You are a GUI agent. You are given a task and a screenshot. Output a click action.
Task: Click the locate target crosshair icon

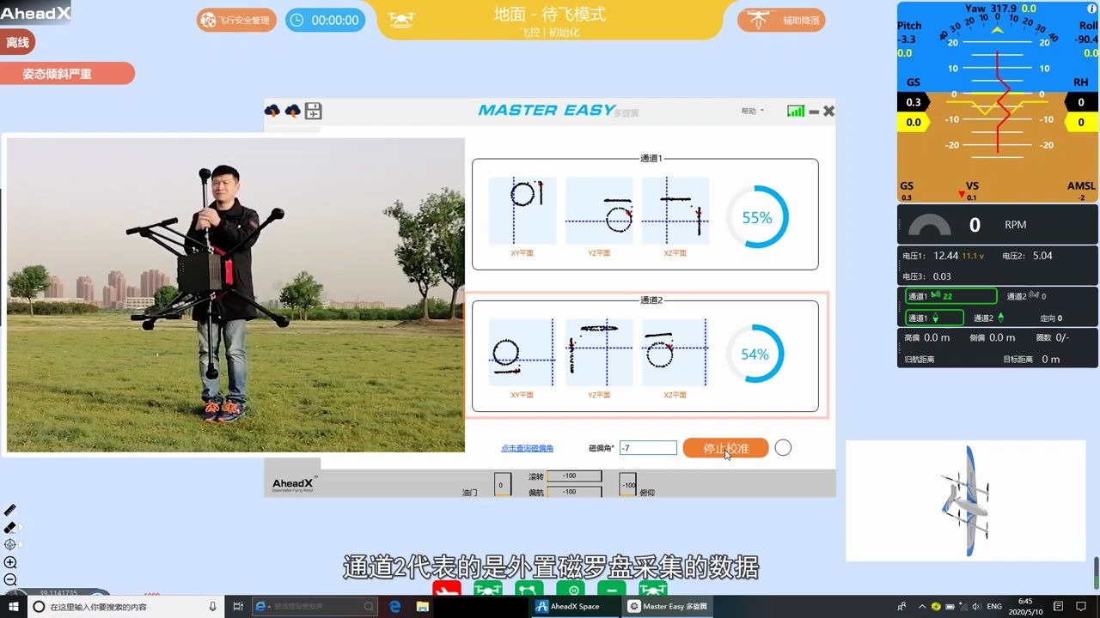coord(10,544)
